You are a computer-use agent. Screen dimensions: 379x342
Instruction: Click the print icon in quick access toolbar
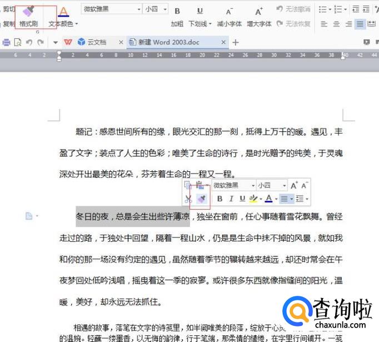point(6,43)
